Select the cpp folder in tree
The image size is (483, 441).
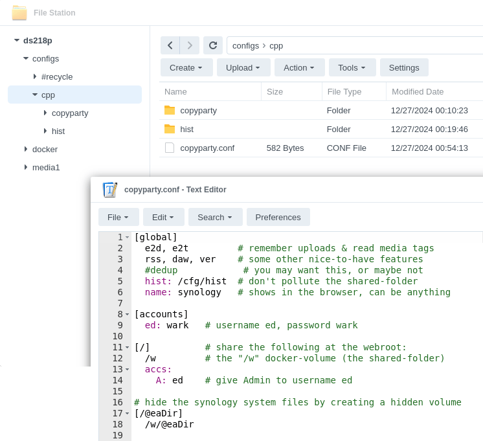point(74,95)
